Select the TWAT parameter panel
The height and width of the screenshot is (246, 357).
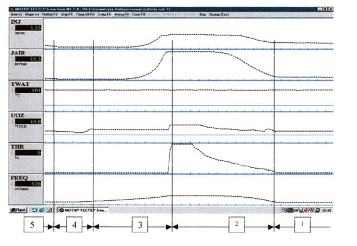(26, 96)
